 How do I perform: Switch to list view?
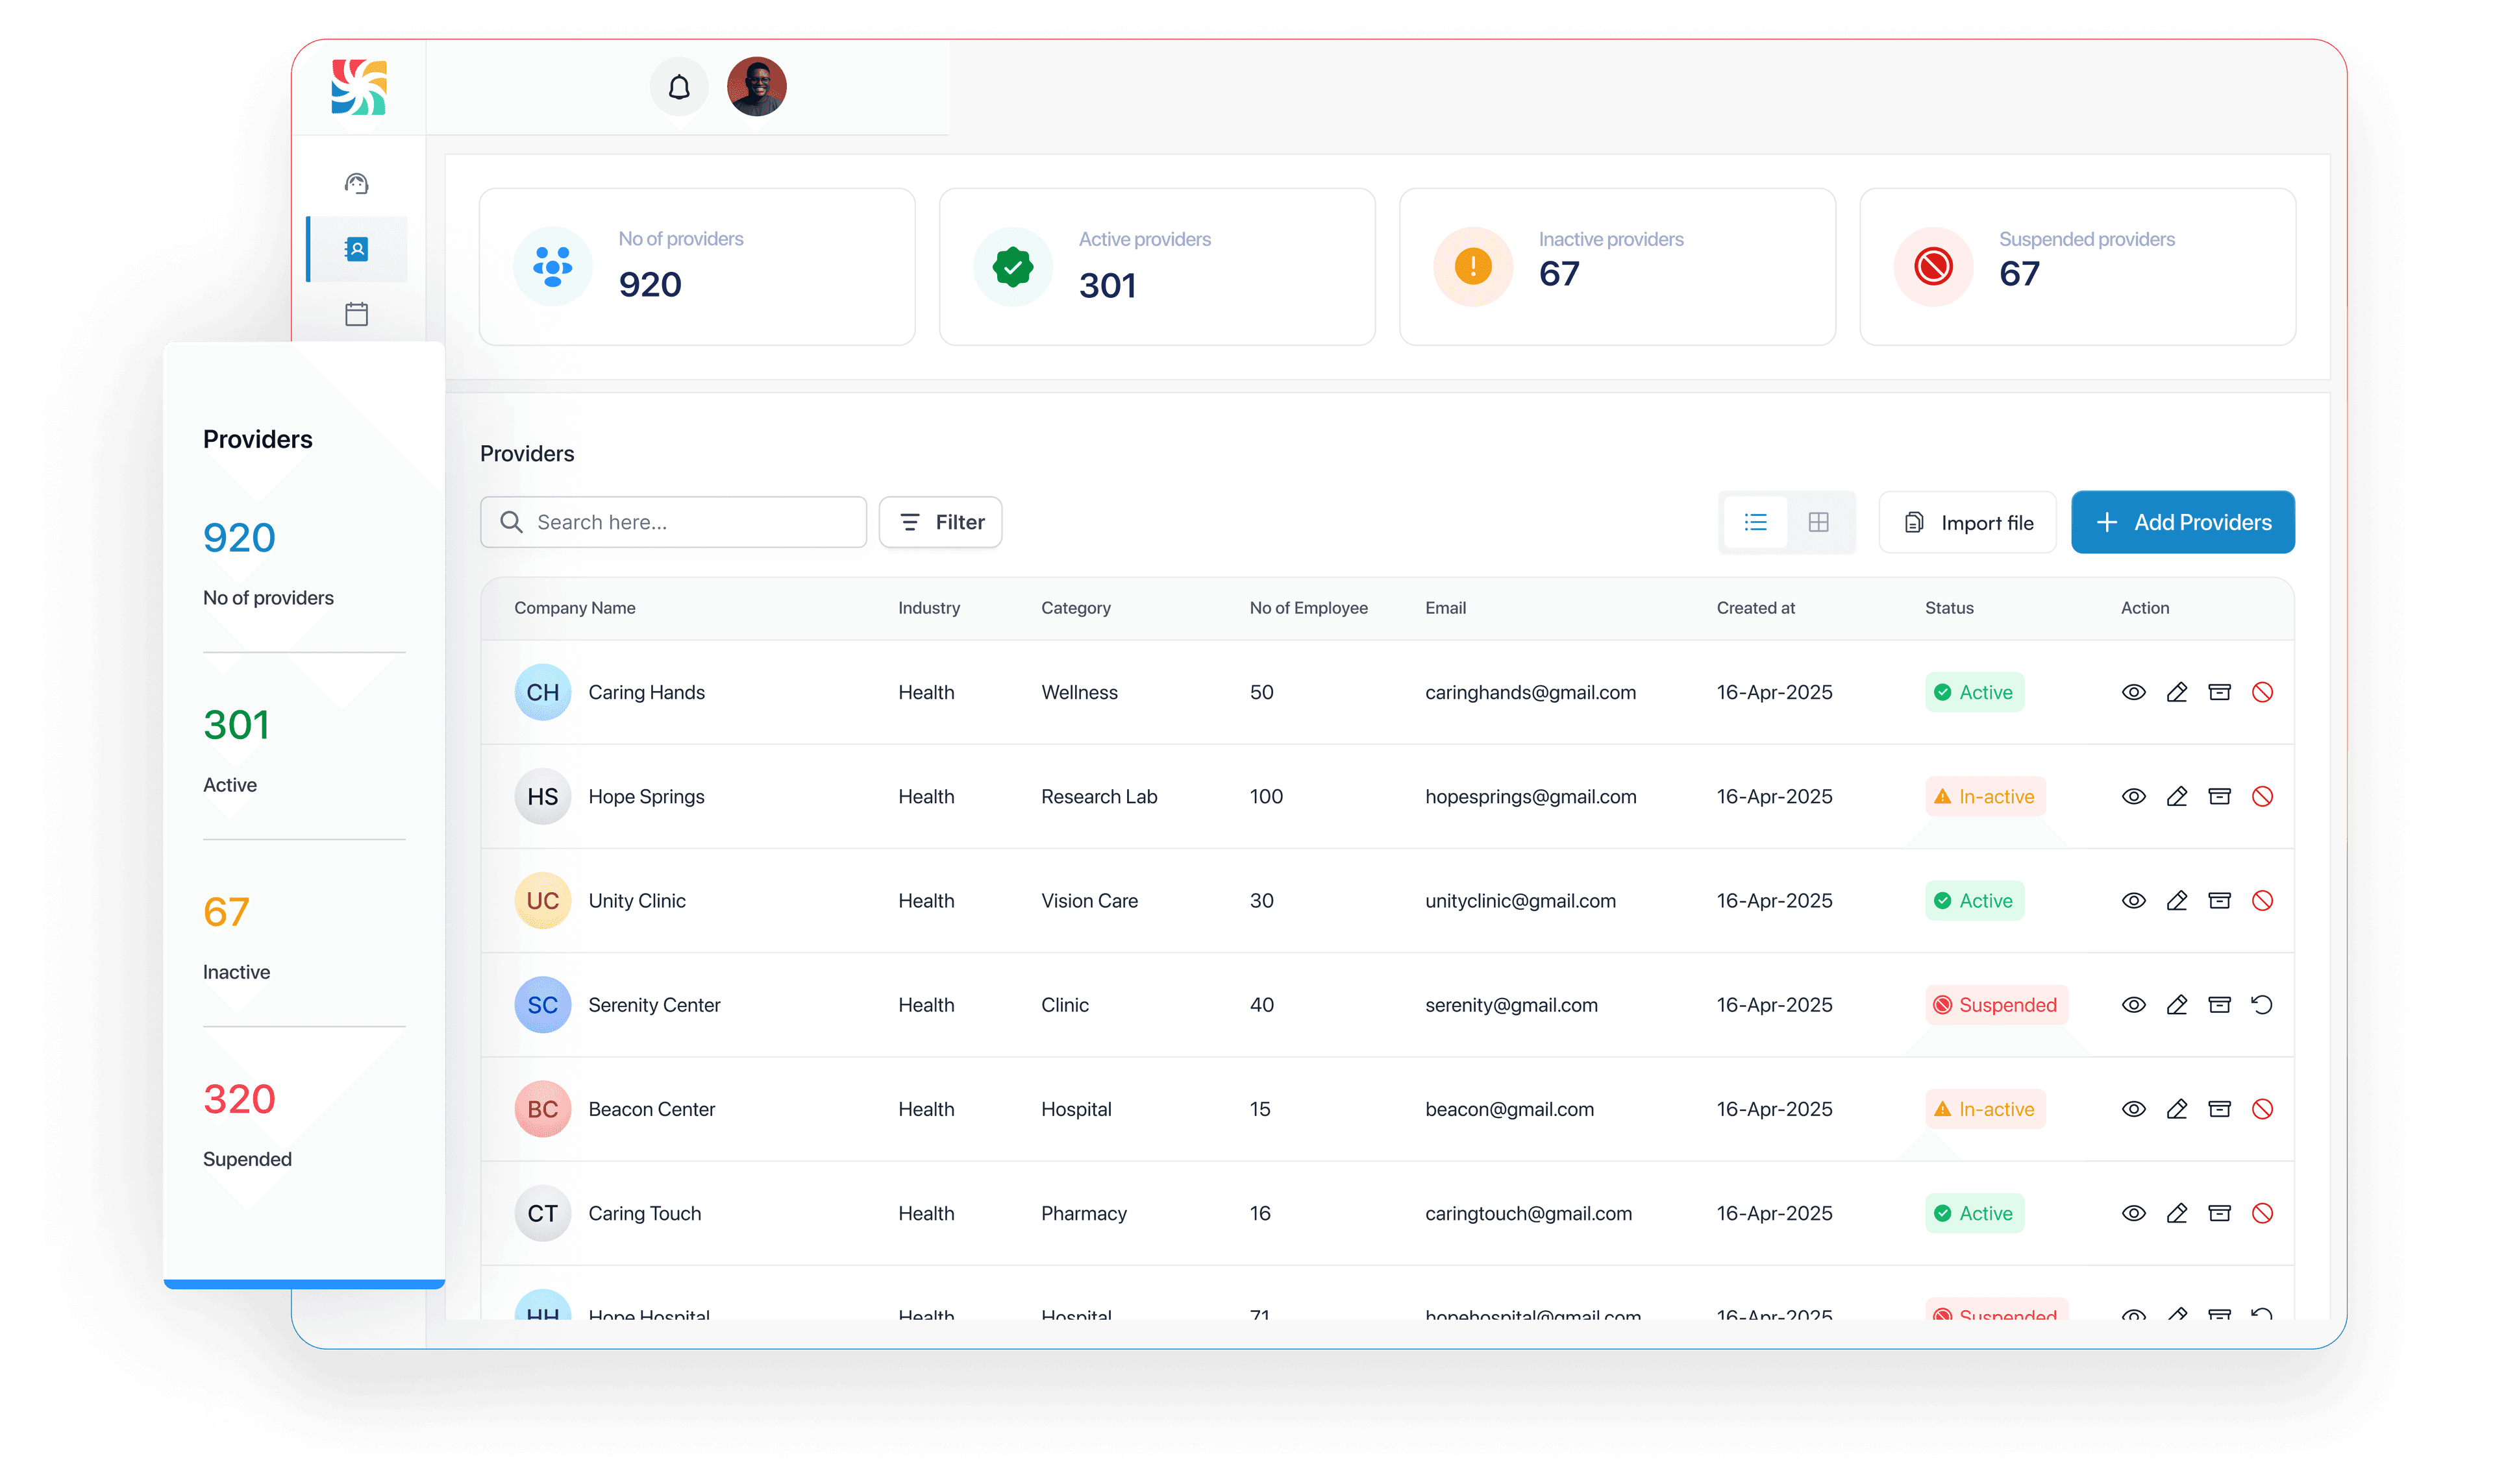click(1755, 522)
